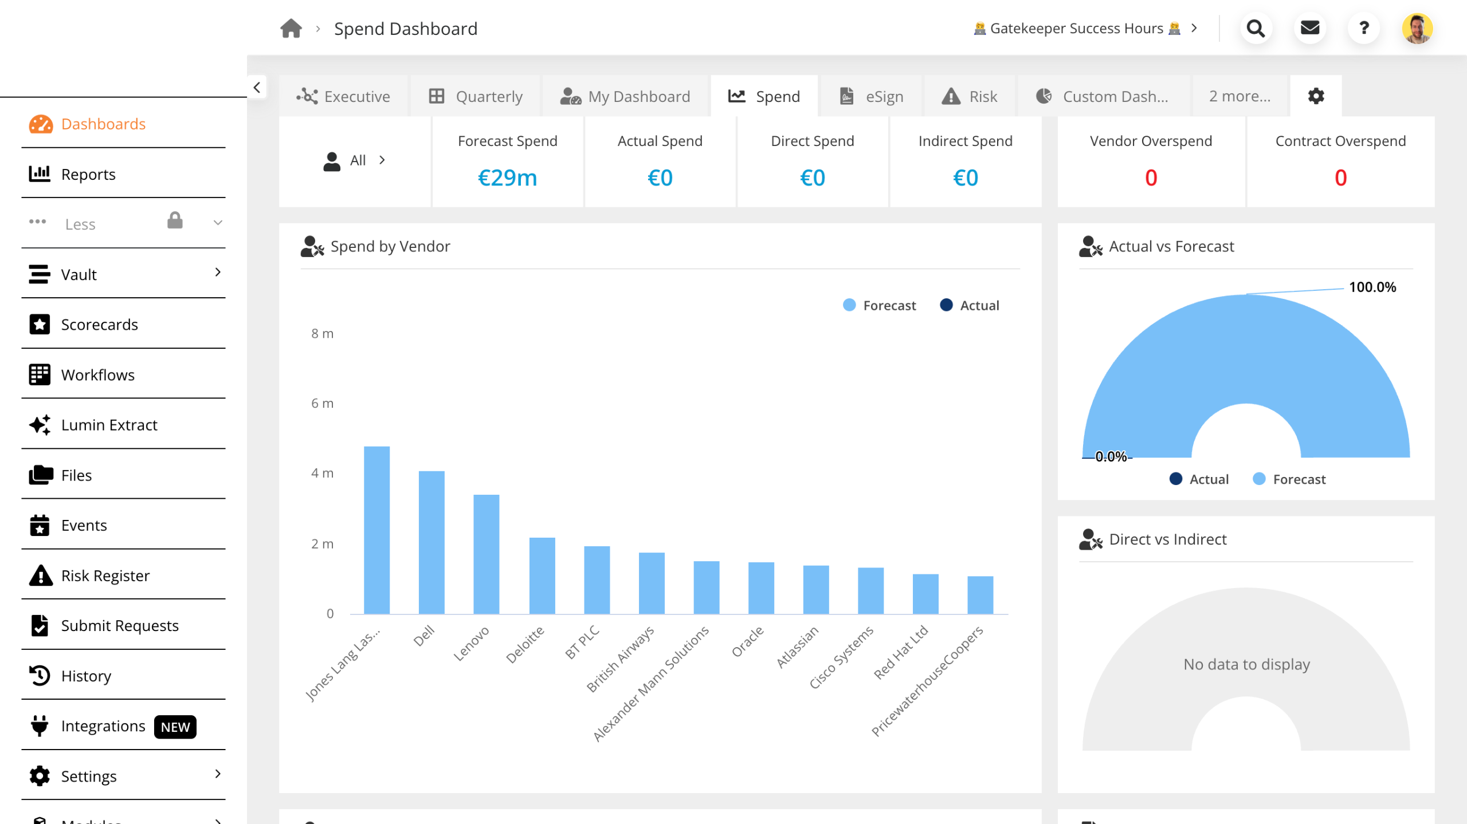The height and width of the screenshot is (824, 1467).
Task: Click the home breadcrumb icon
Action: click(291, 28)
